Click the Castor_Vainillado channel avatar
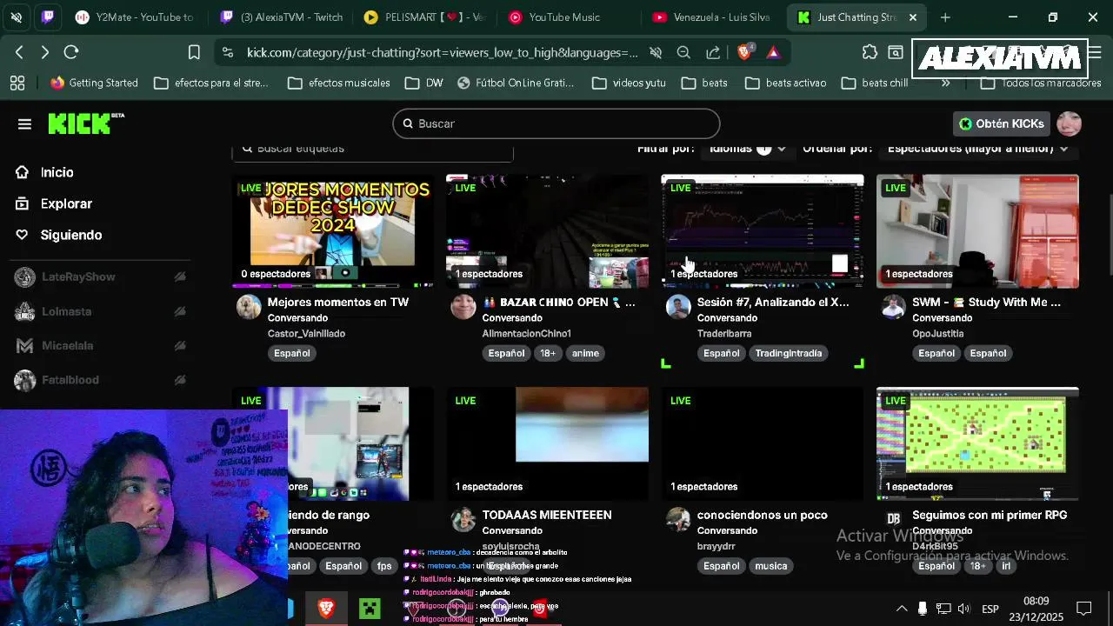This screenshot has height=626, width=1113. 249,307
